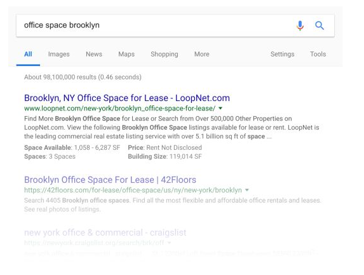Open the craigslist URL dropdown arrow

[x=169, y=243]
